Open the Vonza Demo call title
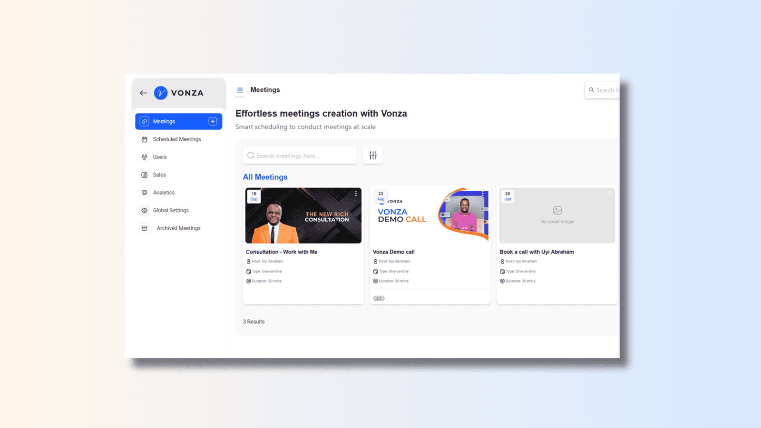The image size is (761, 428). point(394,252)
